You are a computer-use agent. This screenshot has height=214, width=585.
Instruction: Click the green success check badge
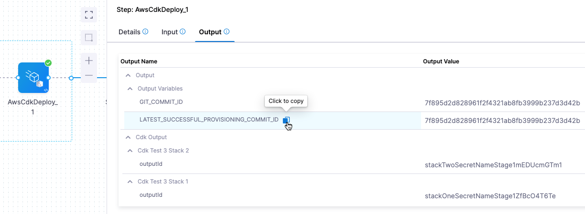[48, 63]
